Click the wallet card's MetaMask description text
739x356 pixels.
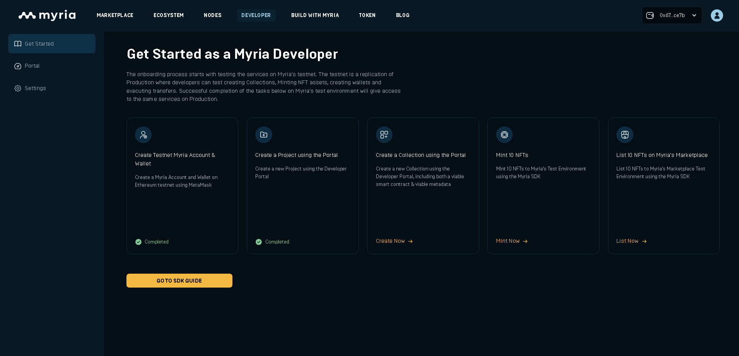coord(176,181)
